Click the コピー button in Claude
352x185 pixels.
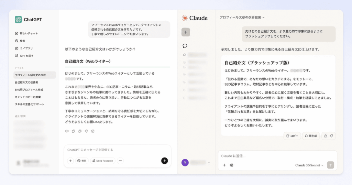[x=292, y=136]
